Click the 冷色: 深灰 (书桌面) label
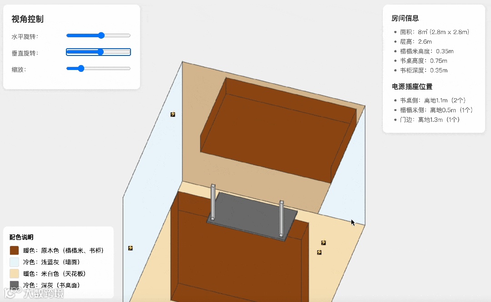The height and width of the screenshot is (302, 491). 51,285
